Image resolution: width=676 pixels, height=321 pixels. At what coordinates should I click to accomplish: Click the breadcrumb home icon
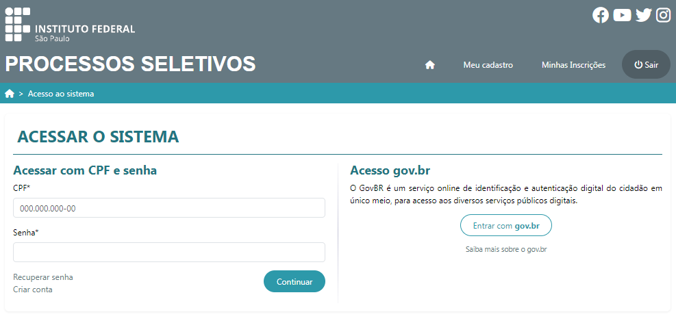pyautogui.click(x=10, y=94)
